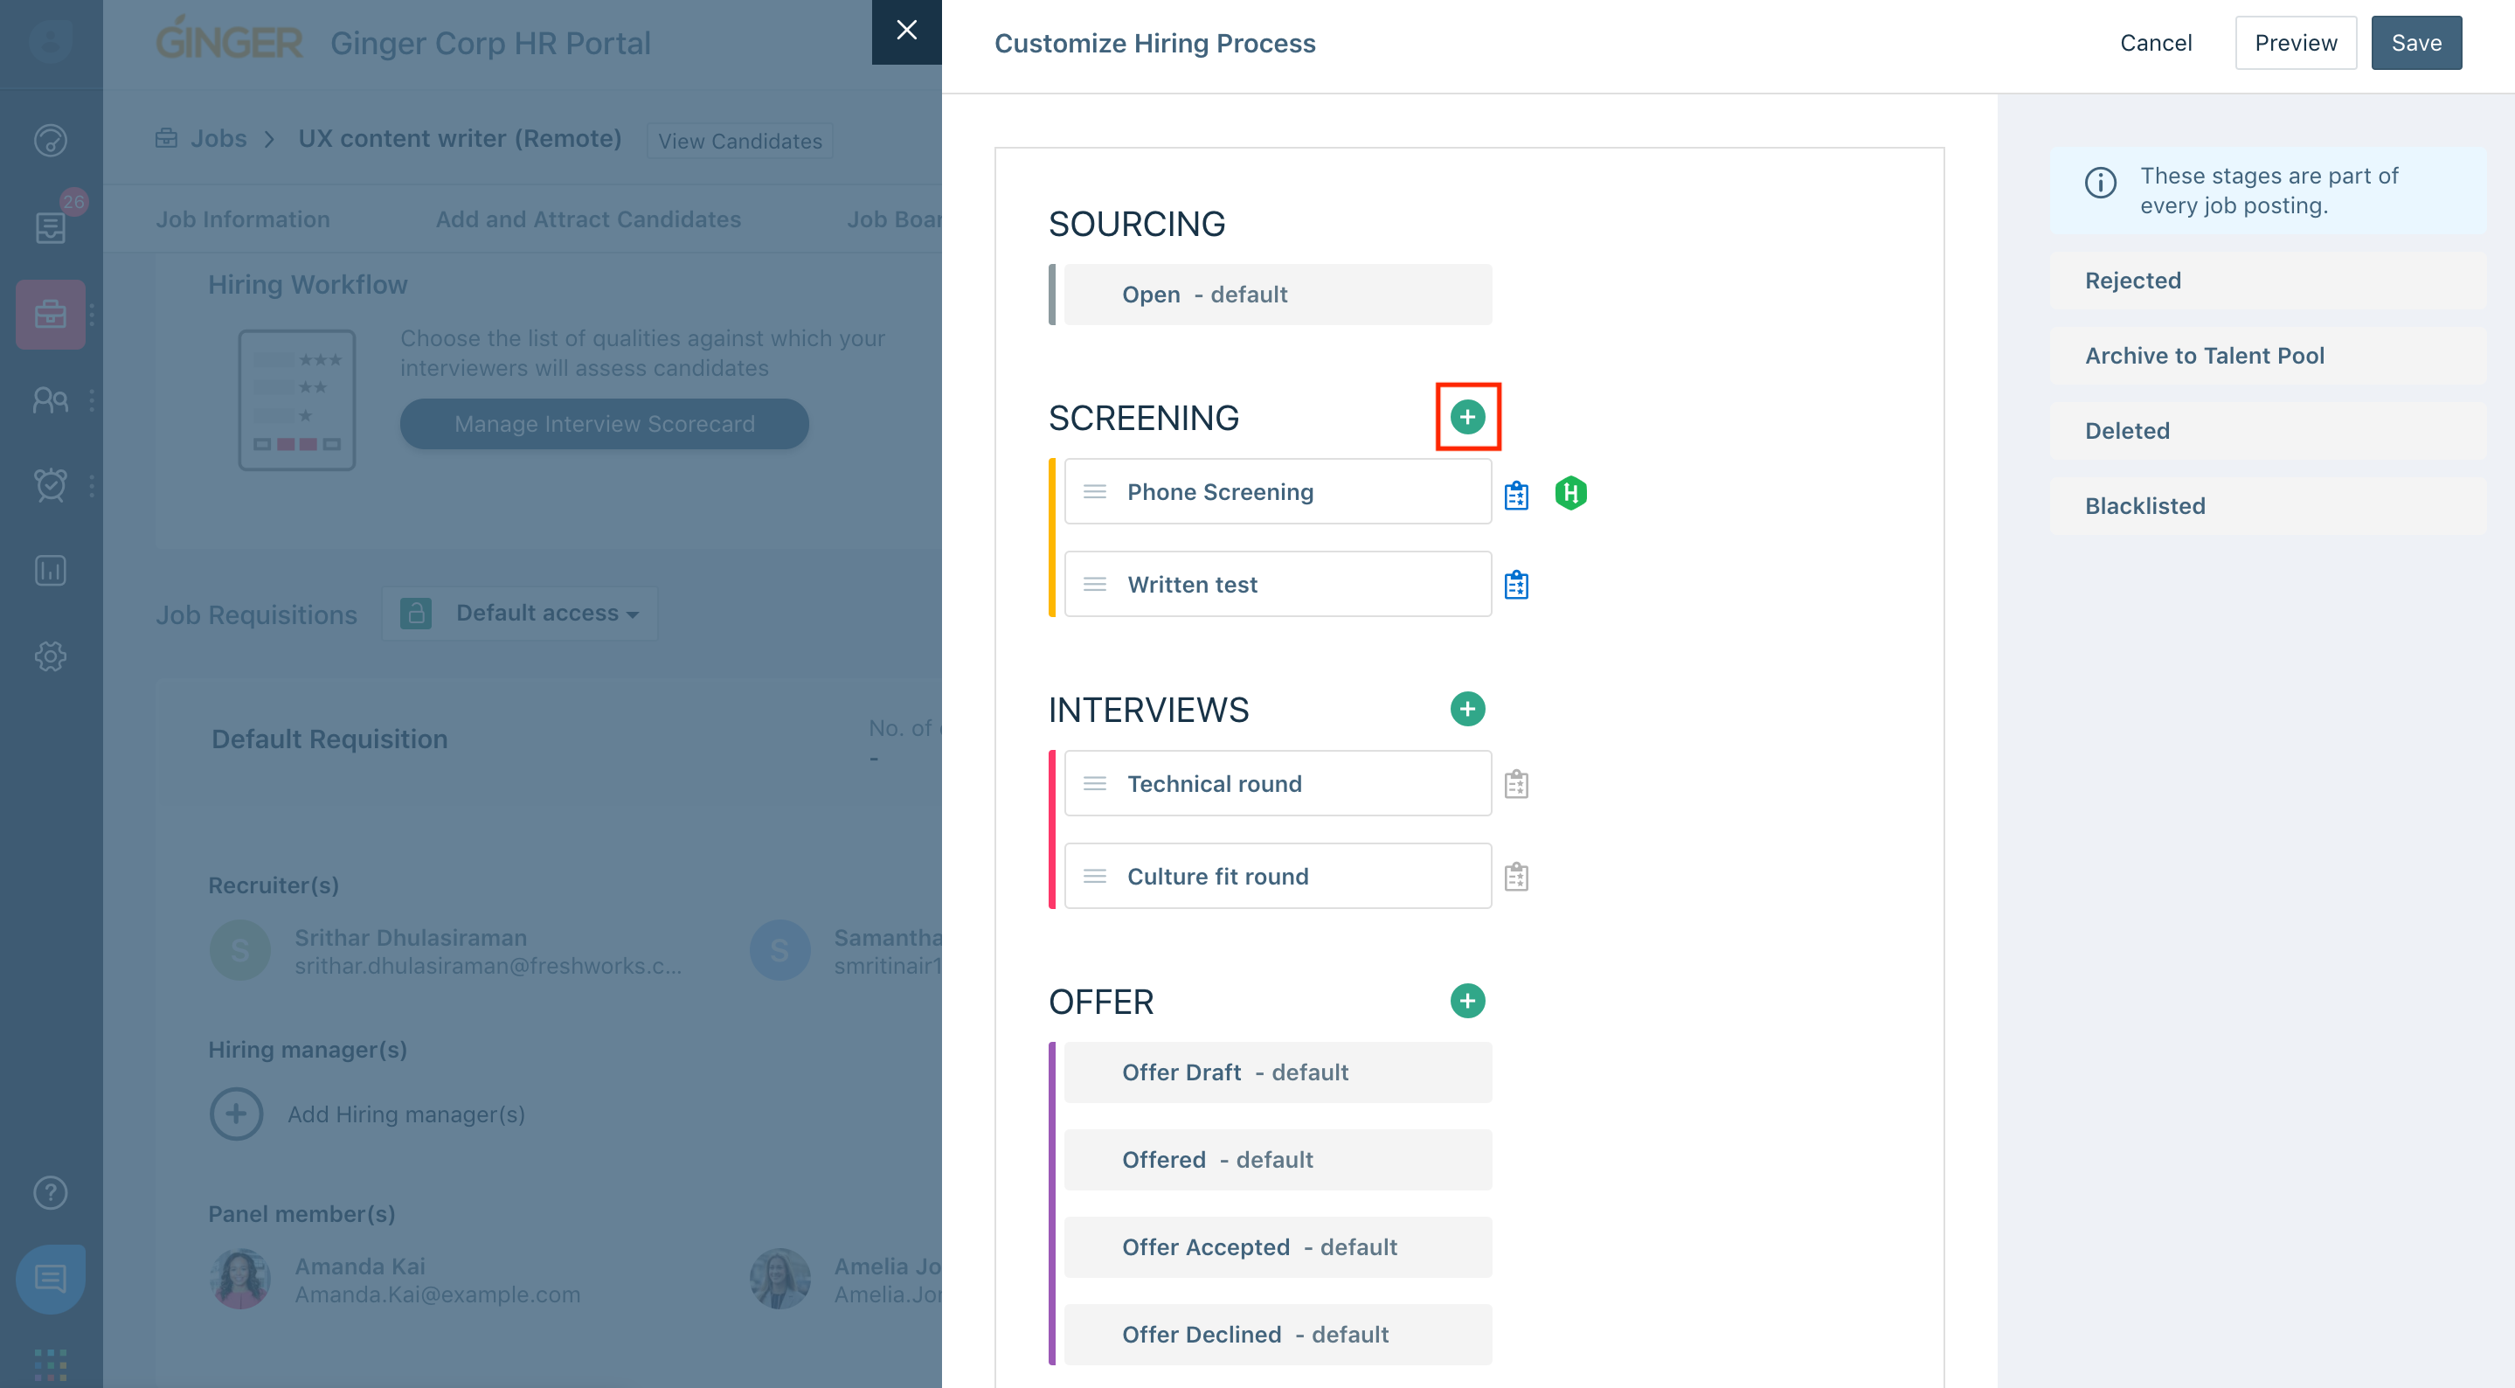Click Srithar Dhulasiraman's avatar

(240, 951)
